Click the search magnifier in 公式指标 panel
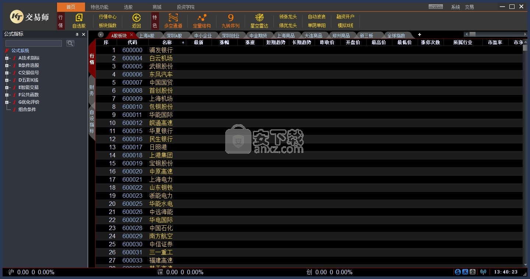The height and width of the screenshot is (279, 530). click(70, 43)
